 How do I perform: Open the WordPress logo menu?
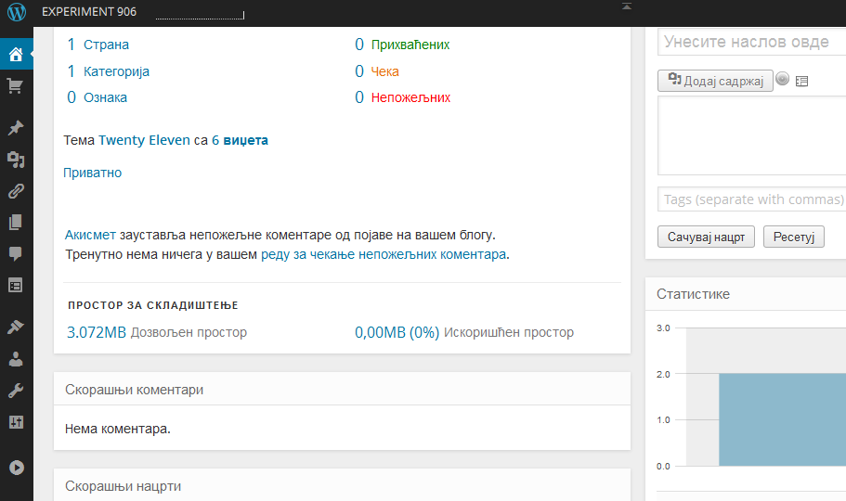pyautogui.click(x=17, y=12)
